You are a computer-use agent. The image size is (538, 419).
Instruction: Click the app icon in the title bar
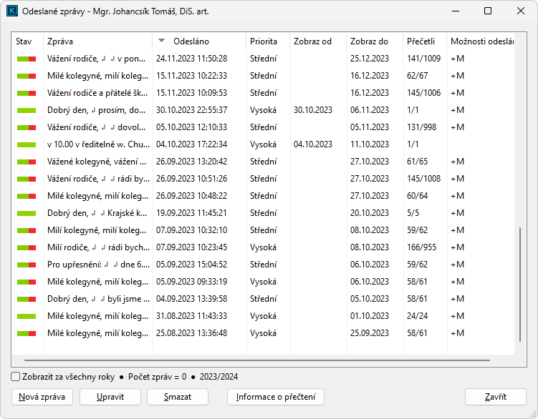coord(12,11)
